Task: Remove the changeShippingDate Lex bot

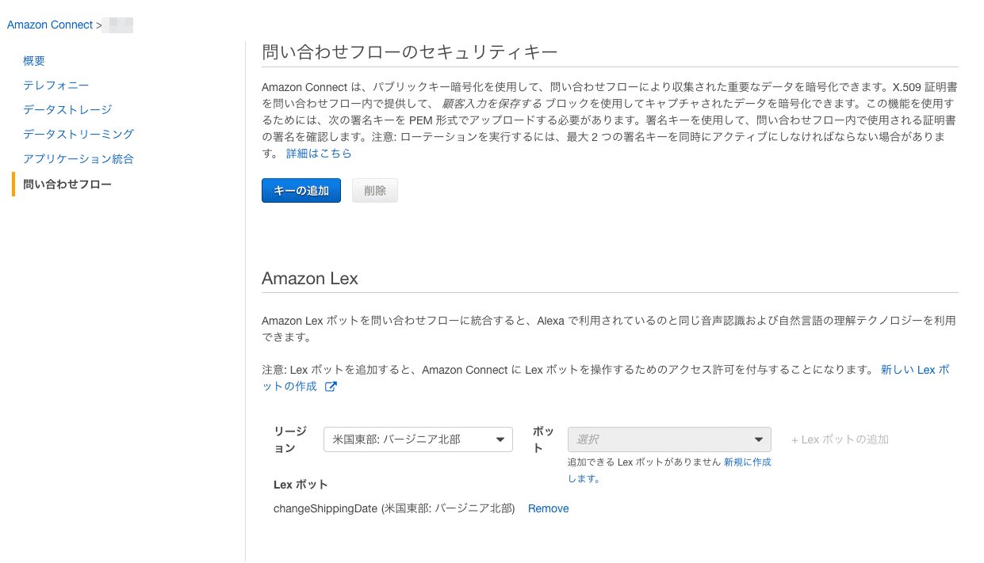Action: [x=549, y=508]
